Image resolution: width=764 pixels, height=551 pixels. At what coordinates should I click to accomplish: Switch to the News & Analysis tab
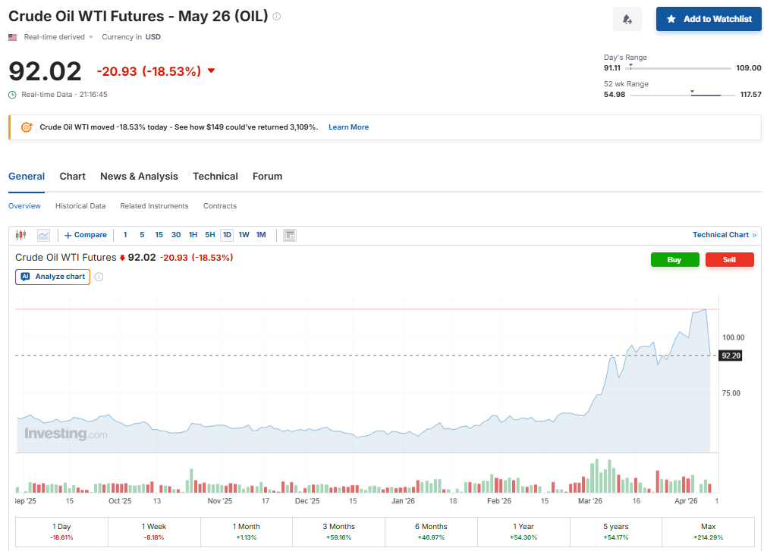(x=139, y=177)
